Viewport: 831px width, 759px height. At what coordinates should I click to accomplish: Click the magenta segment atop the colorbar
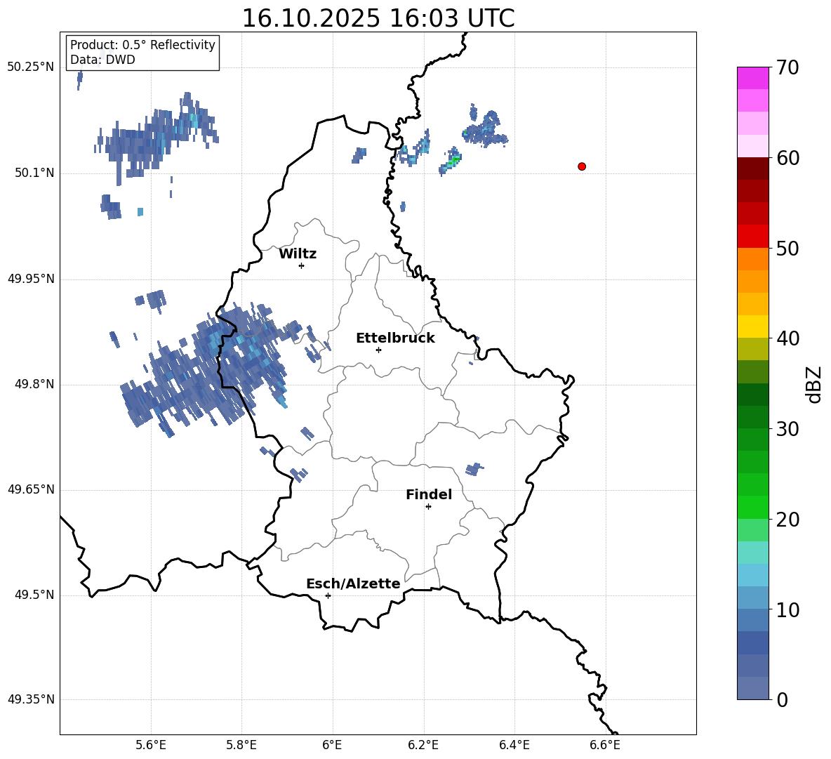click(x=753, y=79)
